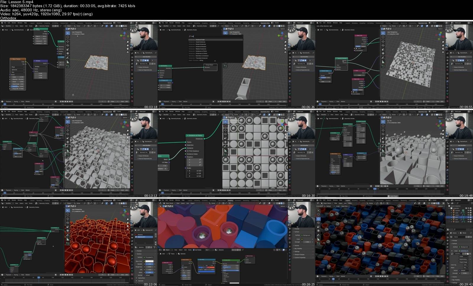473x286 pixels.
Task: Select the Move tool in 00:03:18 frame
Action: 68,41
